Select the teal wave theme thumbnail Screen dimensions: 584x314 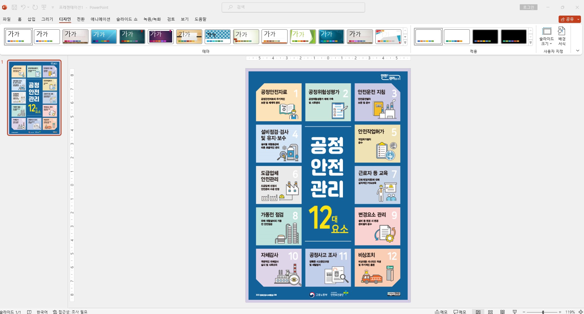(331, 37)
